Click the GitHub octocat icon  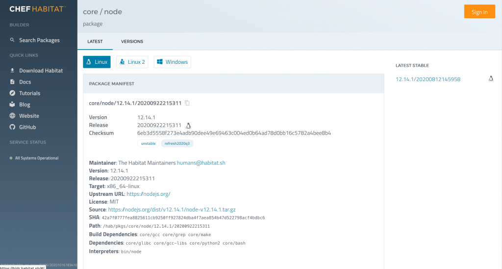pyautogui.click(x=12, y=127)
